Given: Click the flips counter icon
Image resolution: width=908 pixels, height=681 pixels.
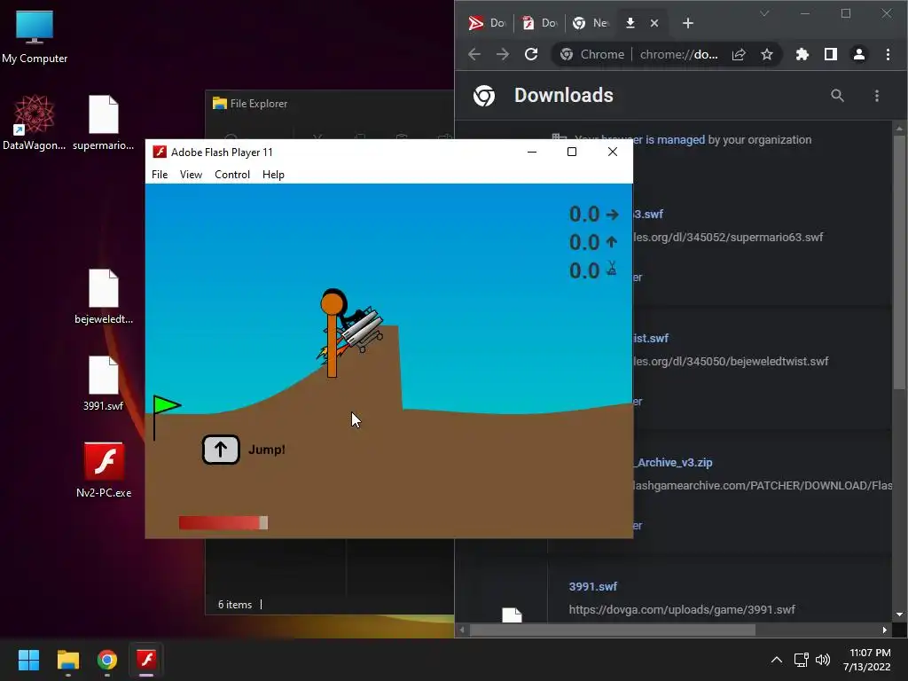Looking at the screenshot, I should click(x=612, y=269).
